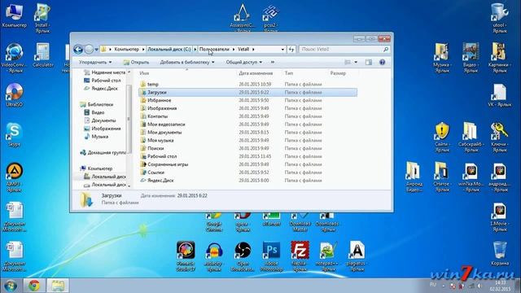This screenshot has width=521, height=293.
Task: Open the Видео shortcut on desktop
Action: tap(471, 58)
